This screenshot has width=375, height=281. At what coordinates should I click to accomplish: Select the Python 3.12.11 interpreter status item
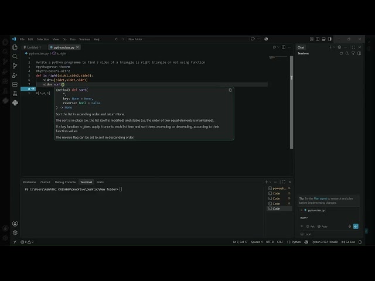pyautogui.click(x=324, y=242)
